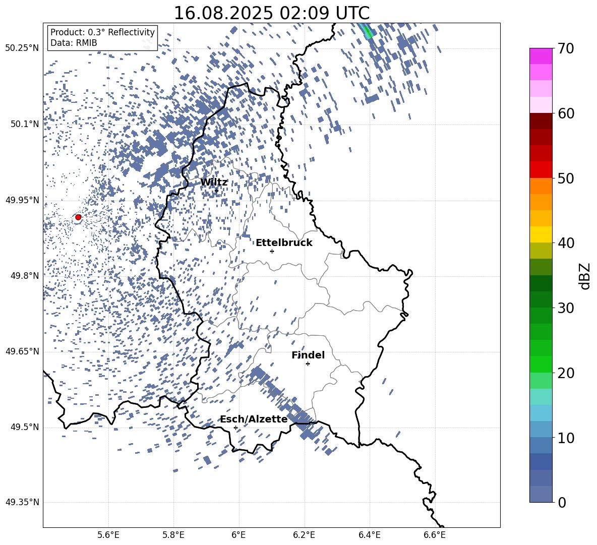Click the 5.8°E longitude label
The width and height of the screenshot is (597, 545).
pyautogui.click(x=173, y=535)
